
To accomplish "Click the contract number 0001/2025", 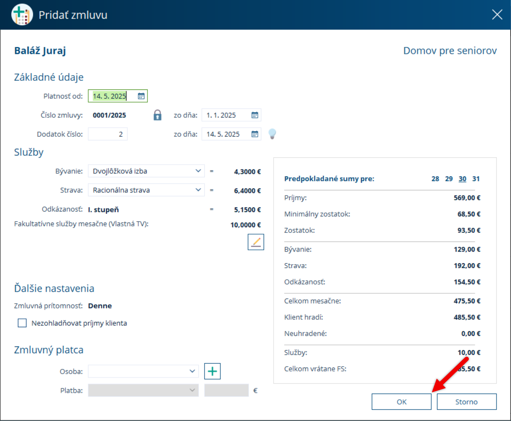I will pos(110,115).
